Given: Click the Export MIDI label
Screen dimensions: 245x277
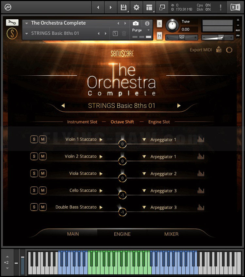Looking at the screenshot, I should tap(201, 50).
